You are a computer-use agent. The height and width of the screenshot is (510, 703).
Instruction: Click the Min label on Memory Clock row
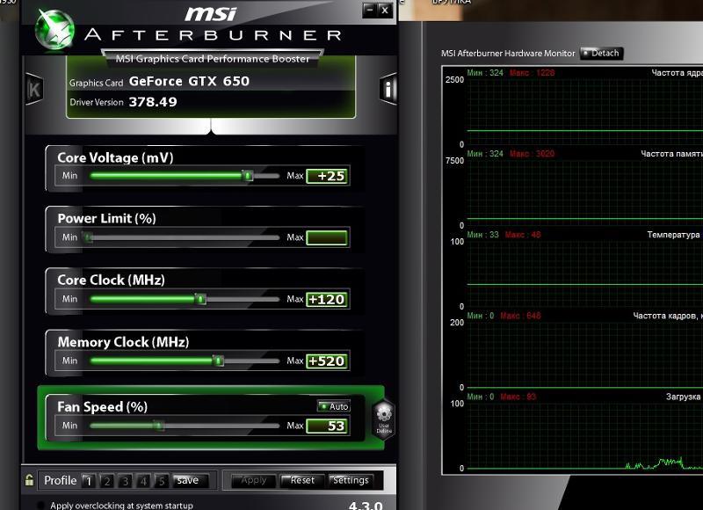70,361
